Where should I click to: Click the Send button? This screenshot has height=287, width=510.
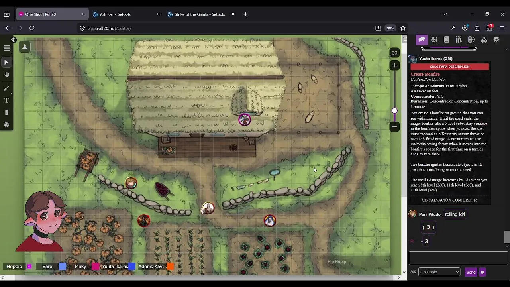[471, 272]
